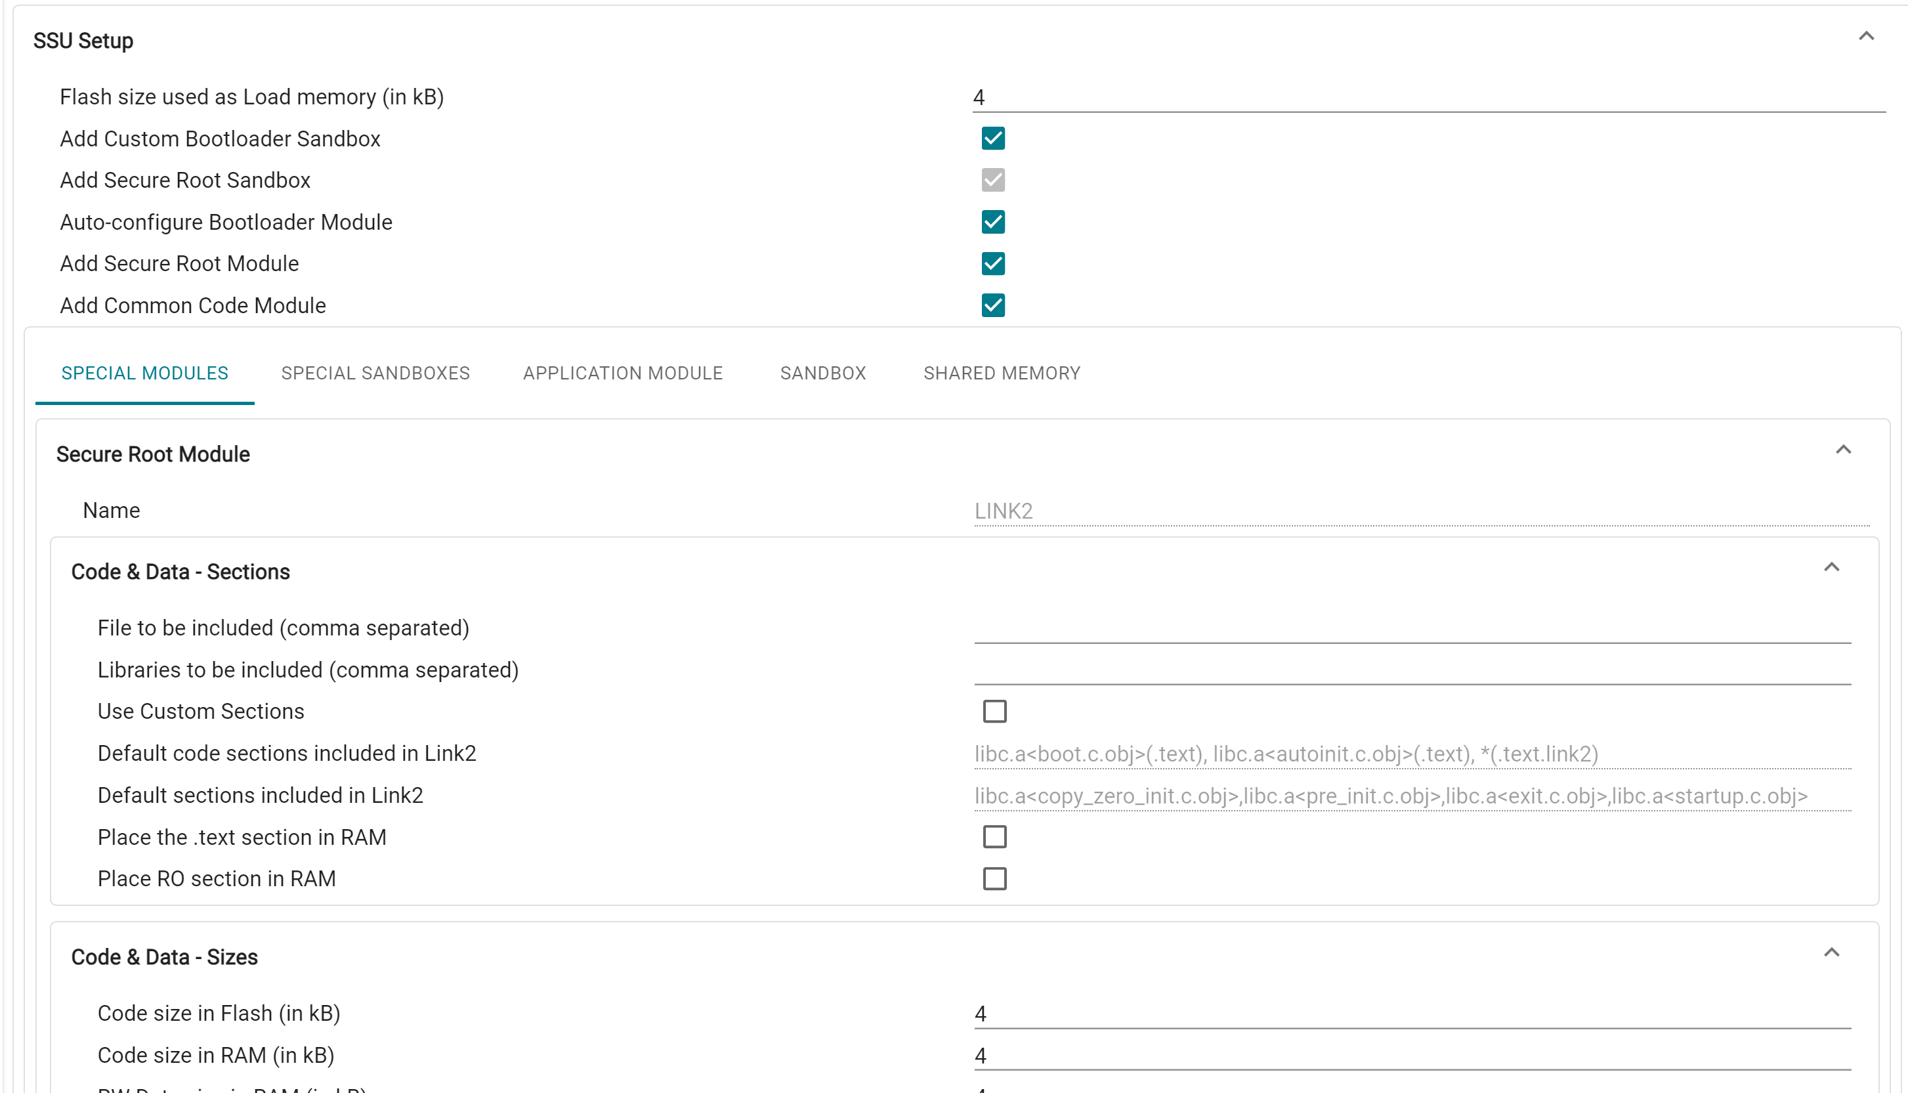1908x1093 pixels.
Task: Enable Use Custom Sections
Action: (994, 711)
